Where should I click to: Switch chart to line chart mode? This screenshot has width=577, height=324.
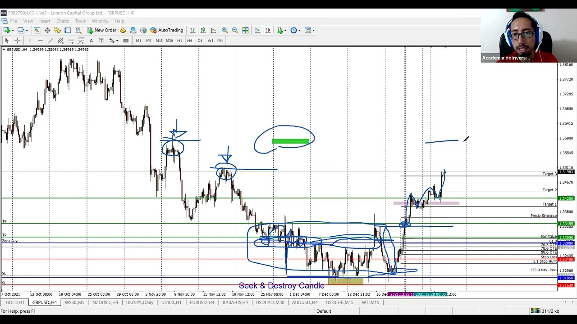coord(213,30)
